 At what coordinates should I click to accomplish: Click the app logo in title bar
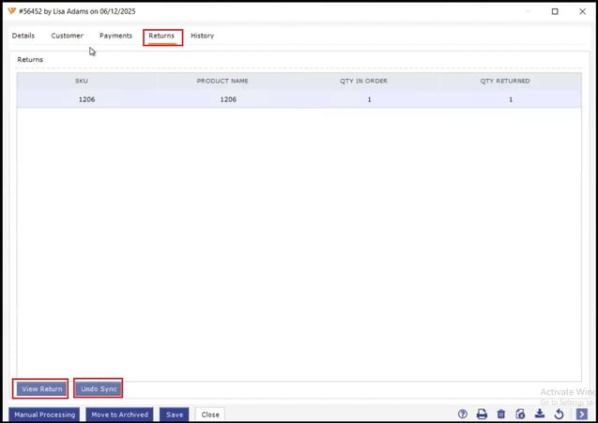point(11,11)
